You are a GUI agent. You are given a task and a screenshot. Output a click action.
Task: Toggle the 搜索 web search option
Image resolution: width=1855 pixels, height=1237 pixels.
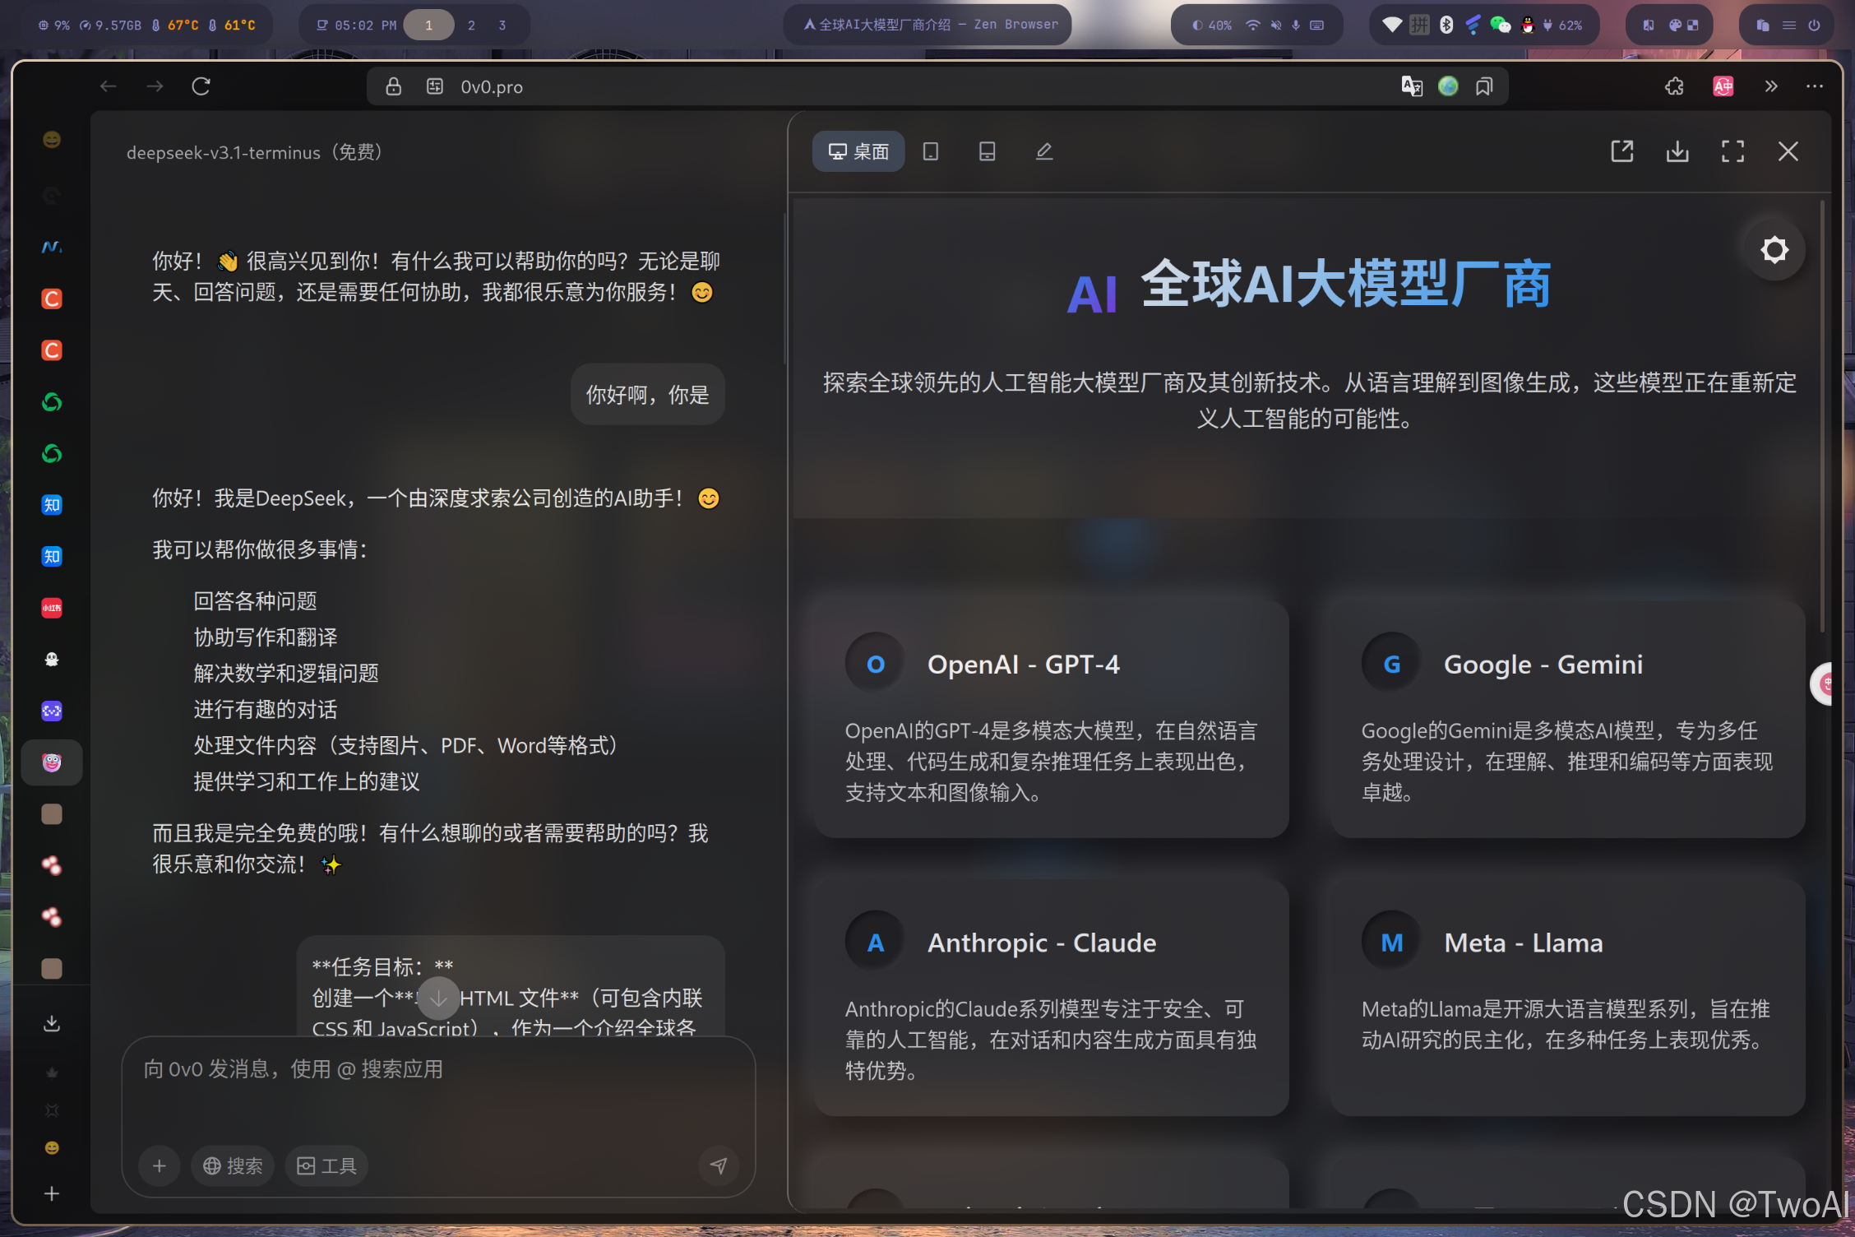pos(233,1165)
